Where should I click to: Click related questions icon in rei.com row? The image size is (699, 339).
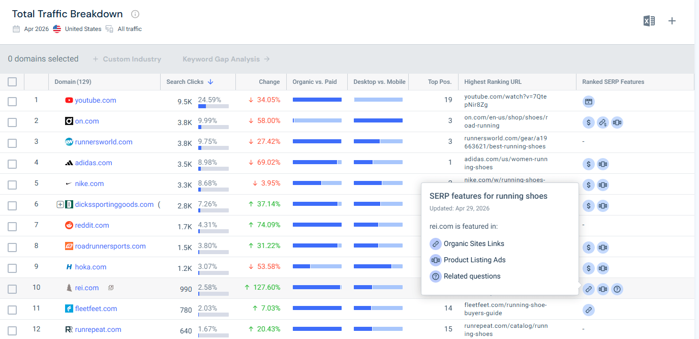(x=617, y=289)
